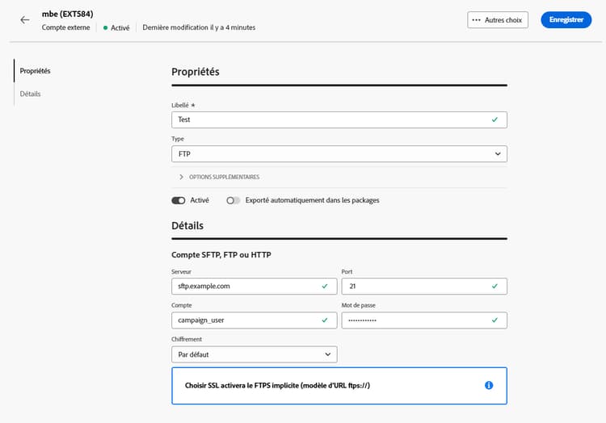Click the three-dots icon in Autres choix

[476, 19]
